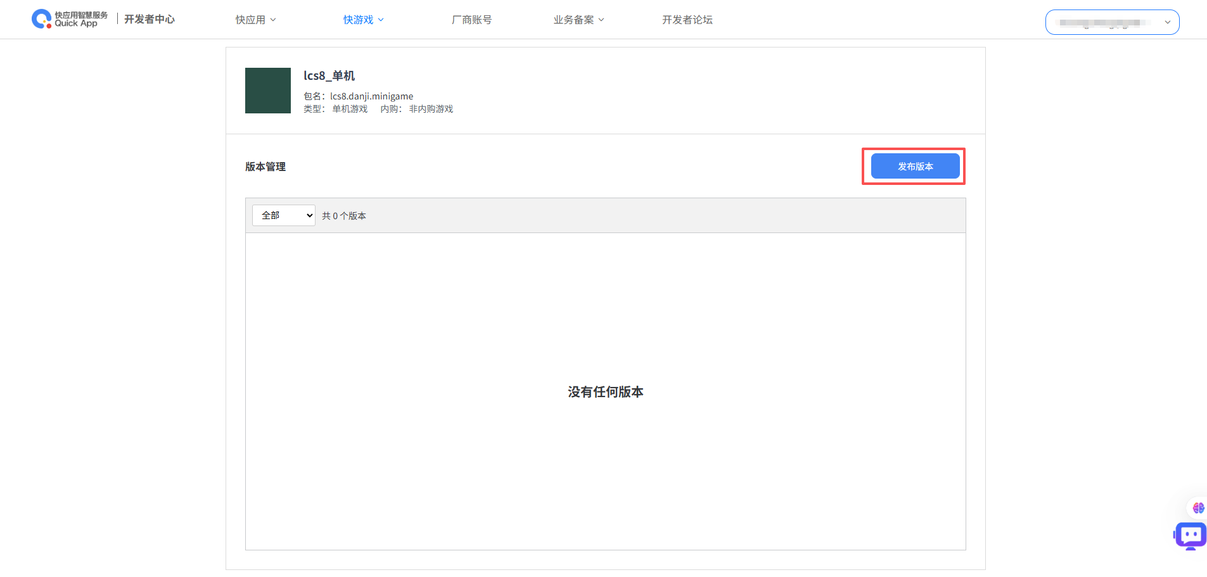Click the 没有任何版本 empty-state message
The height and width of the screenshot is (577, 1207).
coord(605,392)
